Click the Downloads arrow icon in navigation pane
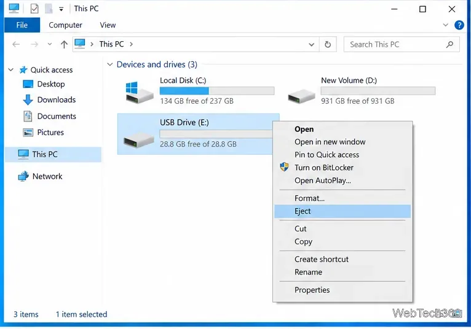This screenshot has width=471, height=329. pyautogui.click(x=28, y=100)
